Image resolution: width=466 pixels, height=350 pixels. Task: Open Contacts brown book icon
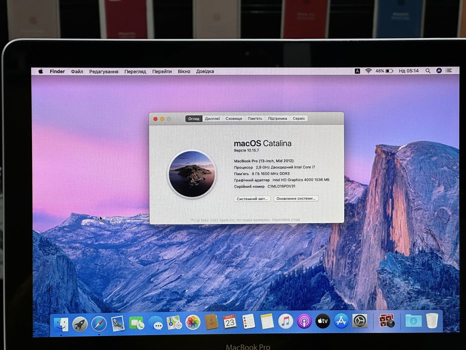211,322
